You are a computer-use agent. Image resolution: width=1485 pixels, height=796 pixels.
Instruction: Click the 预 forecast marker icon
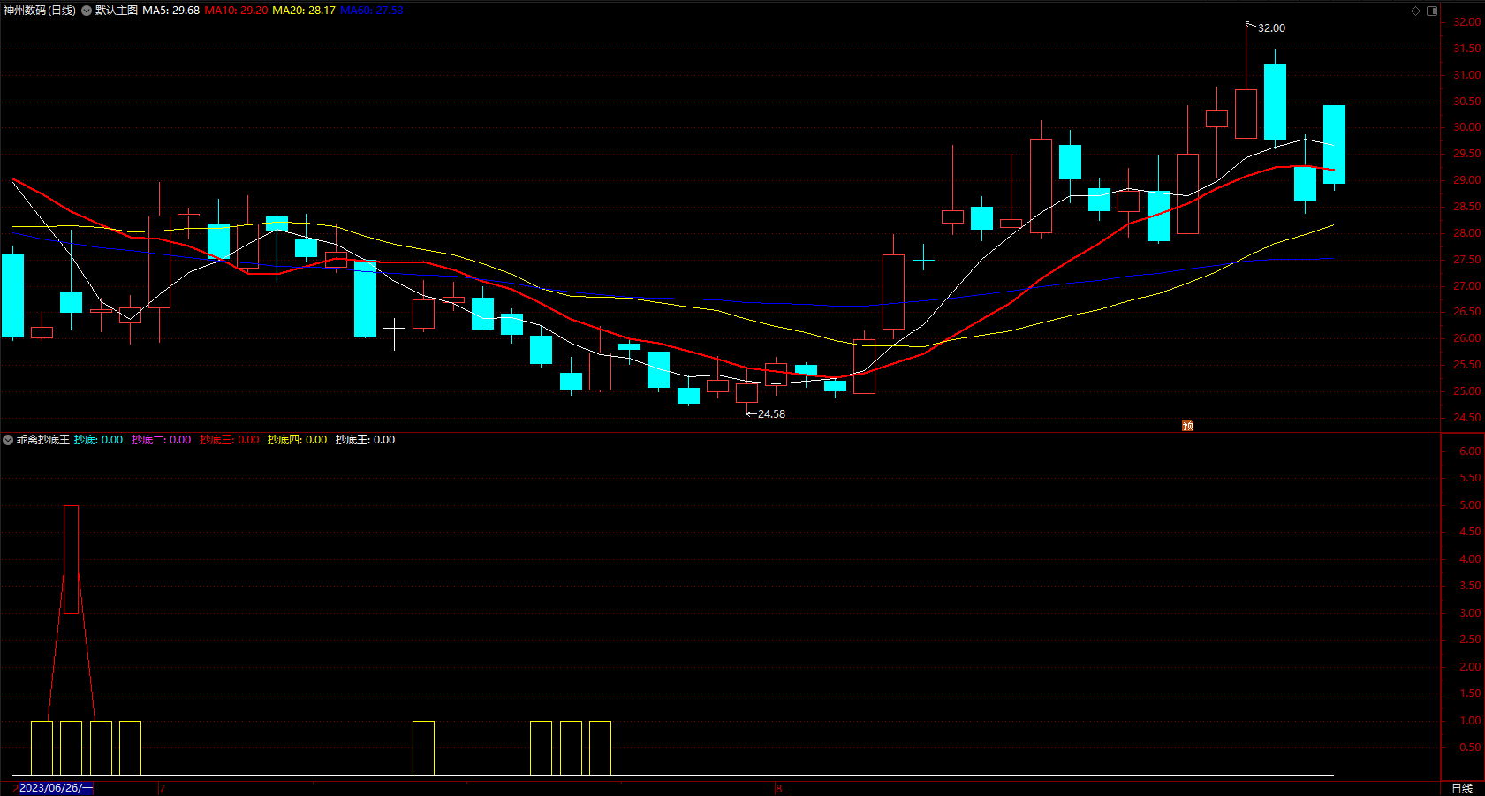pos(1188,425)
